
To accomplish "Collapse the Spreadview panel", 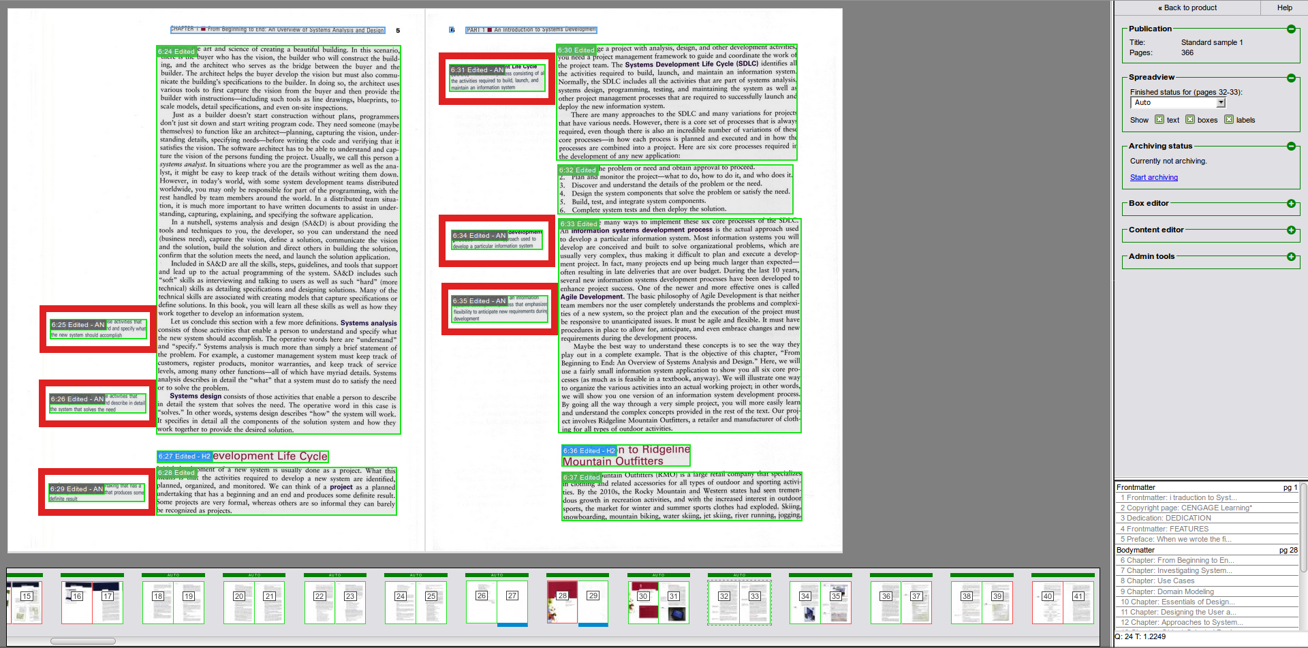I will pyautogui.click(x=1290, y=78).
